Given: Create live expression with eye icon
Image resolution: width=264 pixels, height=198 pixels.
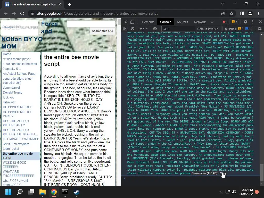Looking at the screenshot, I should tap(155, 29).
